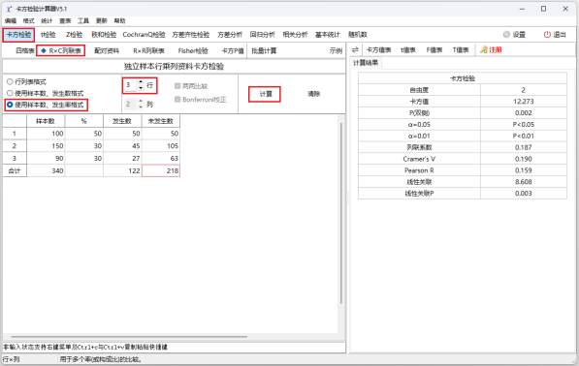This screenshot has width=579, height=366.
Task: Open the 帮助 menu
Action: 119,21
